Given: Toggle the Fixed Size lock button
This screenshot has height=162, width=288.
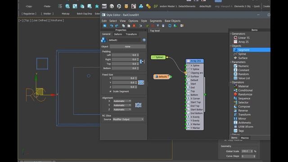Looking at the screenshot, I should [x=141, y=82].
